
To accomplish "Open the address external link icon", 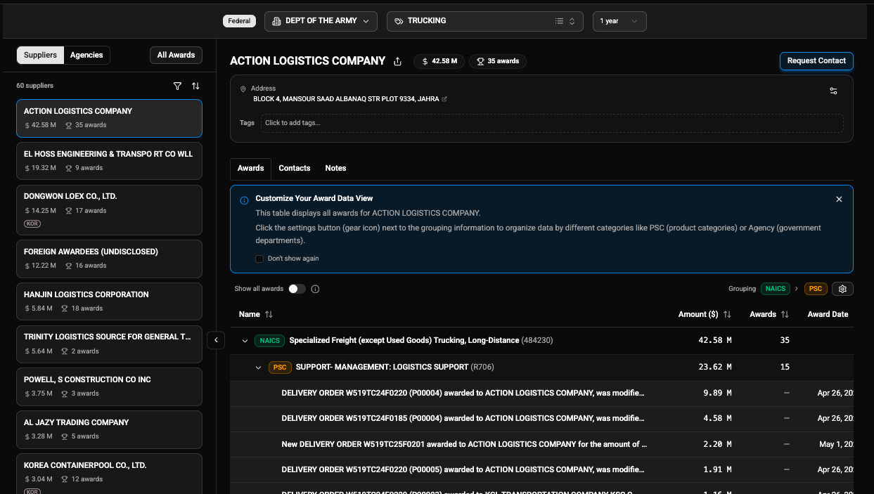I will 444,99.
